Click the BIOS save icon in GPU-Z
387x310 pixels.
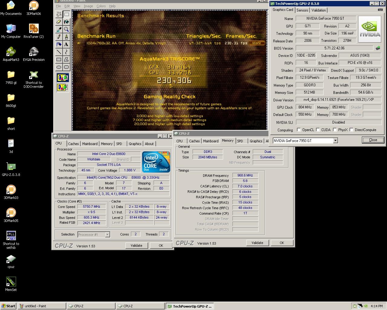(378, 48)
